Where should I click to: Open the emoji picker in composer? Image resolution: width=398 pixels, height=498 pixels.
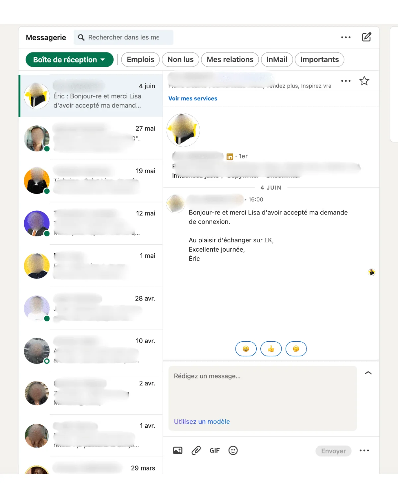pyautogui.click(x=233, y=451)
